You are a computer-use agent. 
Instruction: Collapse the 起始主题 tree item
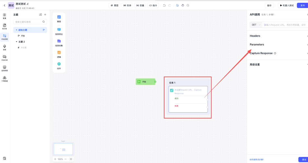17,30
